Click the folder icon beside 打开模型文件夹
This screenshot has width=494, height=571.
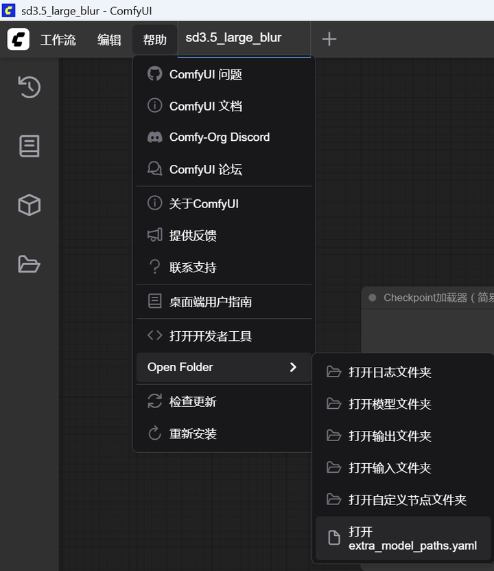(333, 403)
